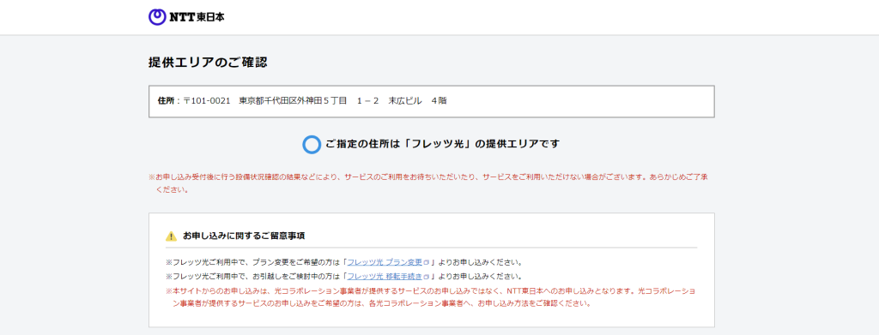Click the yellow warning triangle icon
Viewport: 879px width, 335px height.
pos(171,236)
